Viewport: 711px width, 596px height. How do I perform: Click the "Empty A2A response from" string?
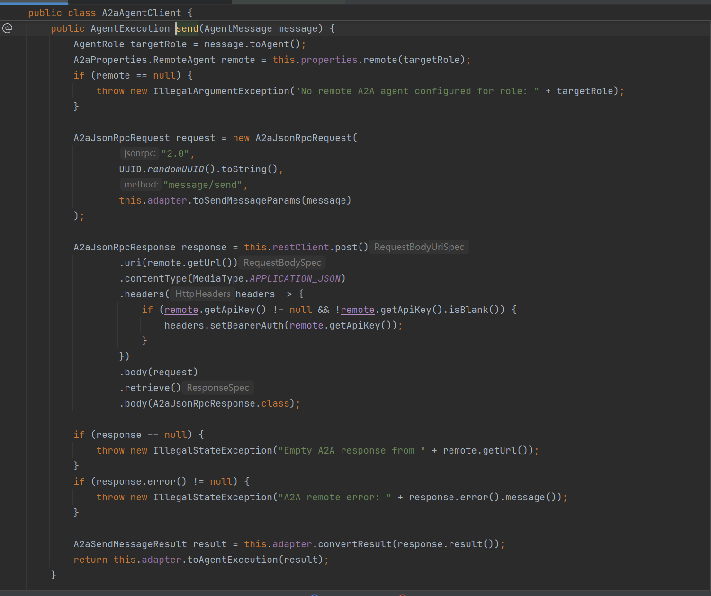pyautogui.click(x=352, y=450)
